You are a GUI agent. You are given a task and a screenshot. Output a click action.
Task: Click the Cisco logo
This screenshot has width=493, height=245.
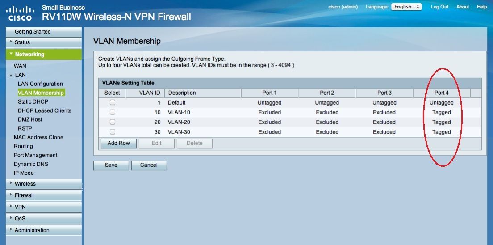[20, 13]
